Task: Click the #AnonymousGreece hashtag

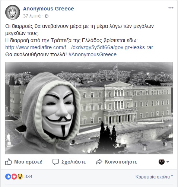Action: [x=92, y=54]
